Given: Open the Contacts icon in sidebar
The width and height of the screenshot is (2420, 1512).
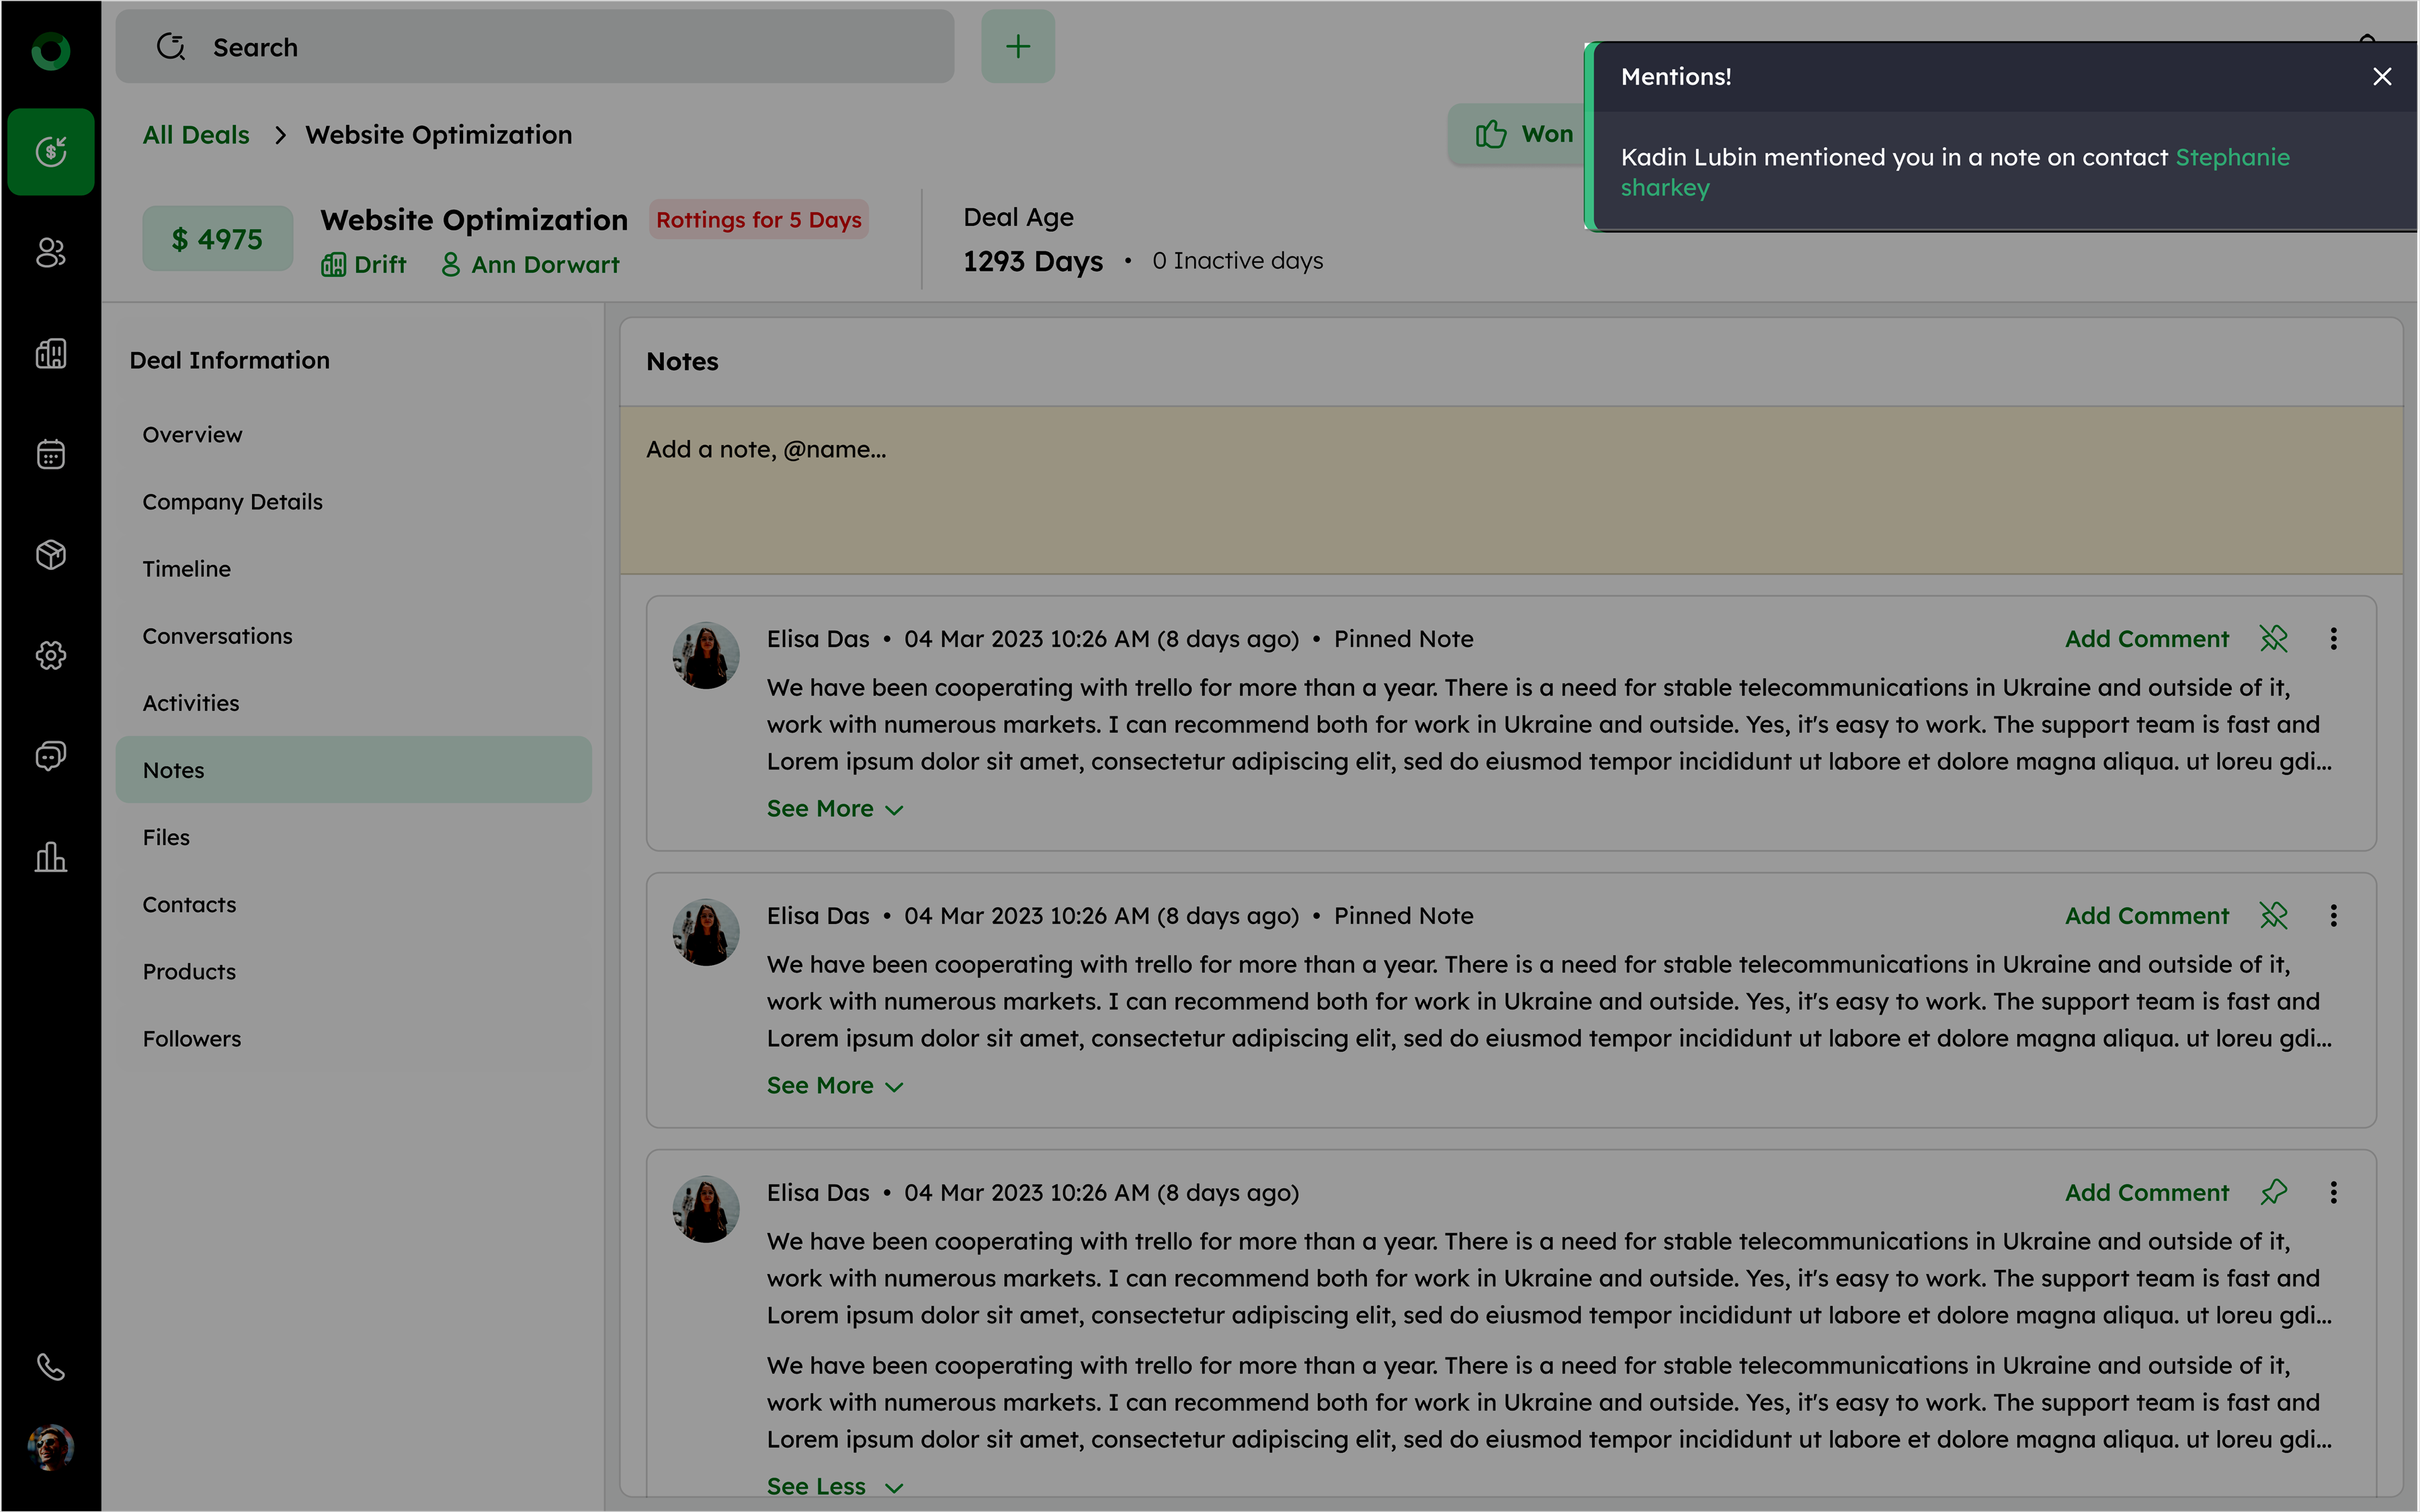Looking at the screenshot, I should (x=50, y=253).
